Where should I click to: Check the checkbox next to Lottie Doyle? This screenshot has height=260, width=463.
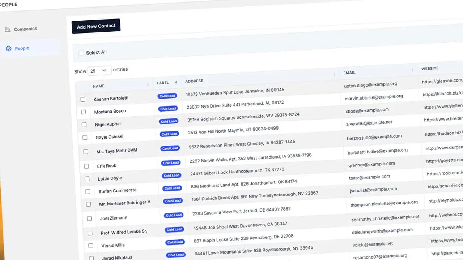(87, 178)
